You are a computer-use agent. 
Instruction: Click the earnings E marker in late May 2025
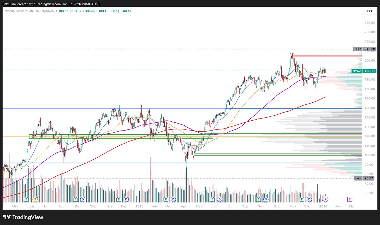point(212,199)
